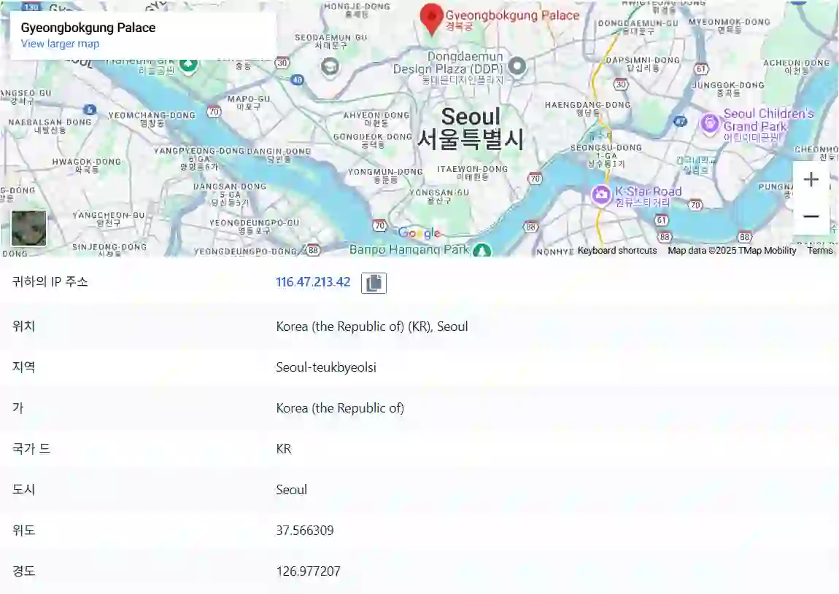
Task: Click the K-Star Road camera icon
Action: click(601, 195)
